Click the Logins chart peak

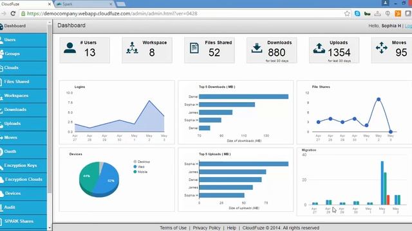[x=149, y=101]
